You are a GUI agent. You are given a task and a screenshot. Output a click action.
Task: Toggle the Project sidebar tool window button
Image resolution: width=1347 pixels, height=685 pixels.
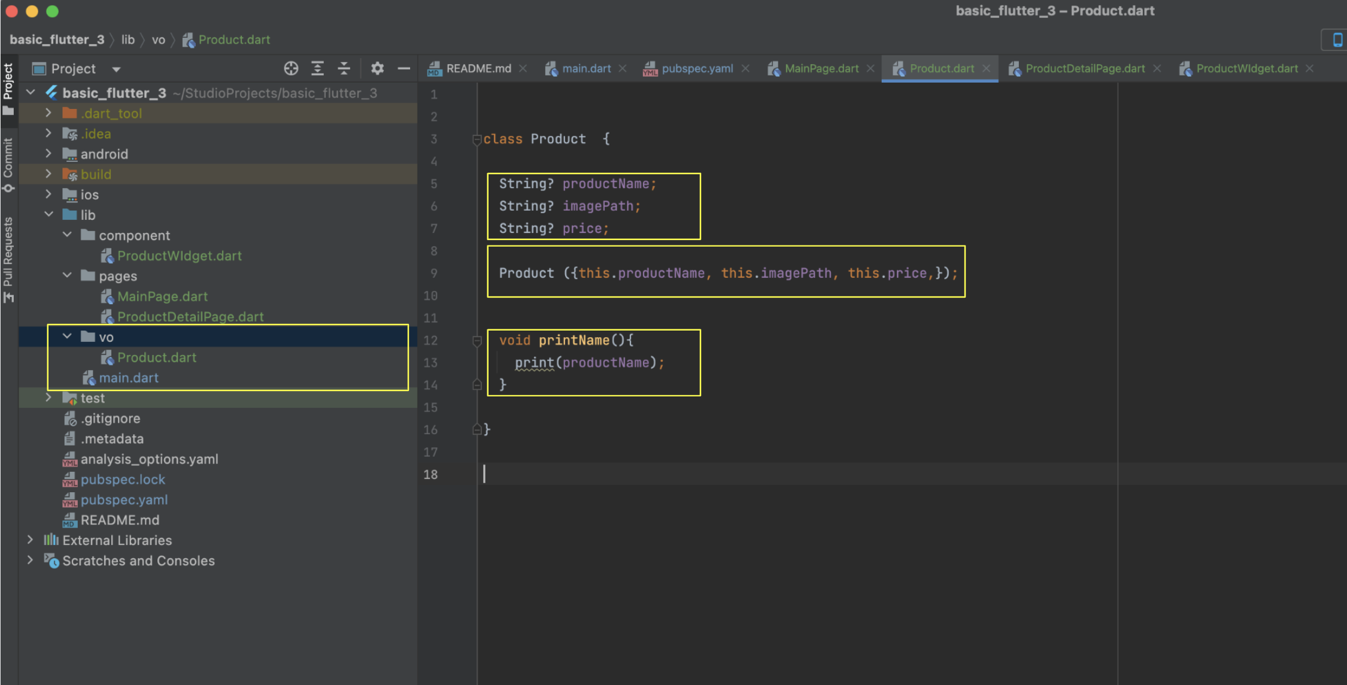[8, 89]
